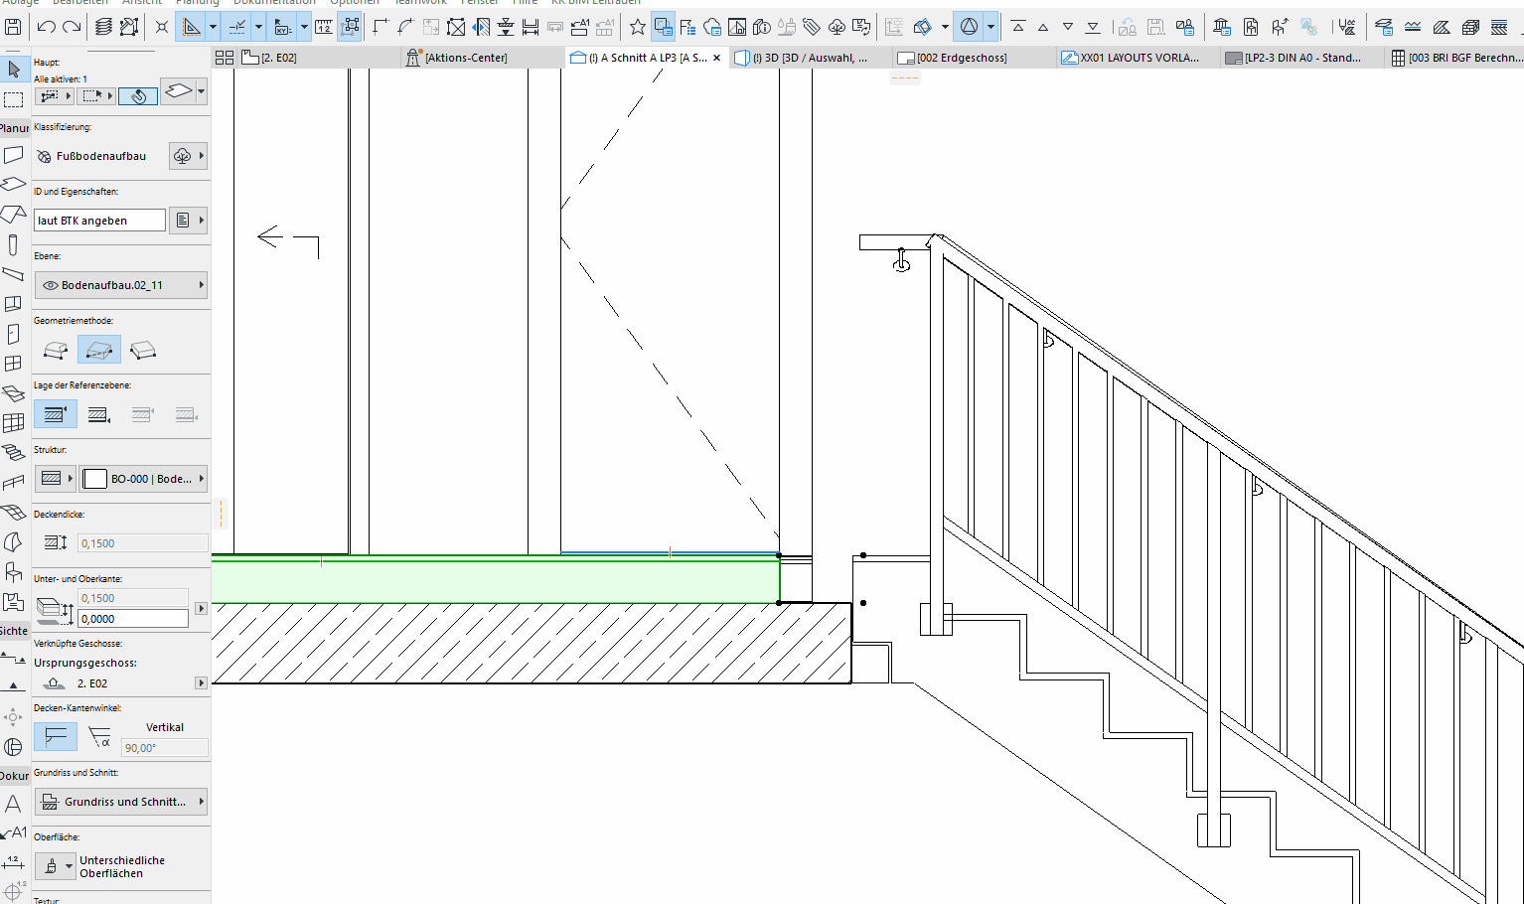Select the Marquee tool in toolbox
This screenshot has height=904, width=1524.
point(13,99)
